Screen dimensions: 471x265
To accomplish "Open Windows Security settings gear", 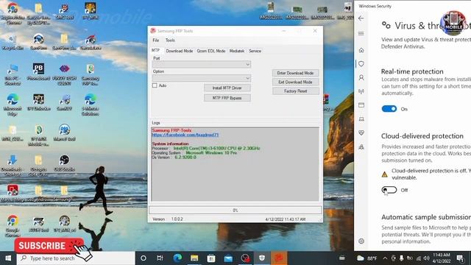I will tap(361, 241).
